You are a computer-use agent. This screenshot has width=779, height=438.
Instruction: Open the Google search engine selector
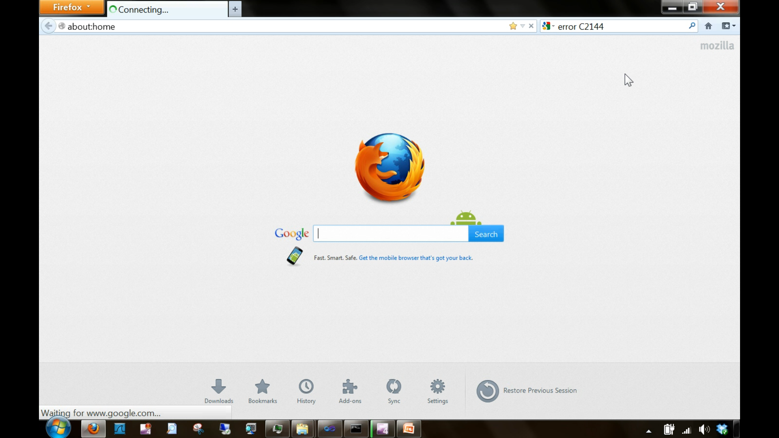click(548, 26)
